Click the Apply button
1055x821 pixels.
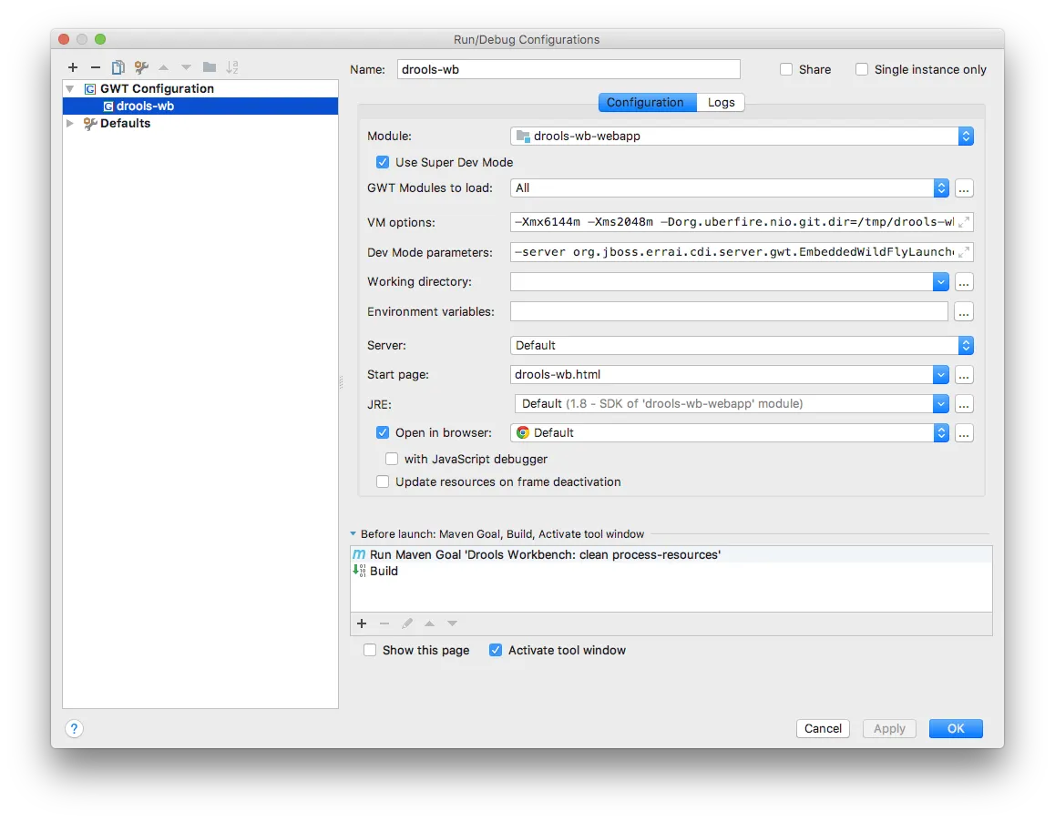tap(889, 728)
